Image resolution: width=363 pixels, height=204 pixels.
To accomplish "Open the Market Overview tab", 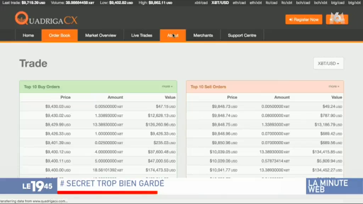I will click(x=101, y=35).
